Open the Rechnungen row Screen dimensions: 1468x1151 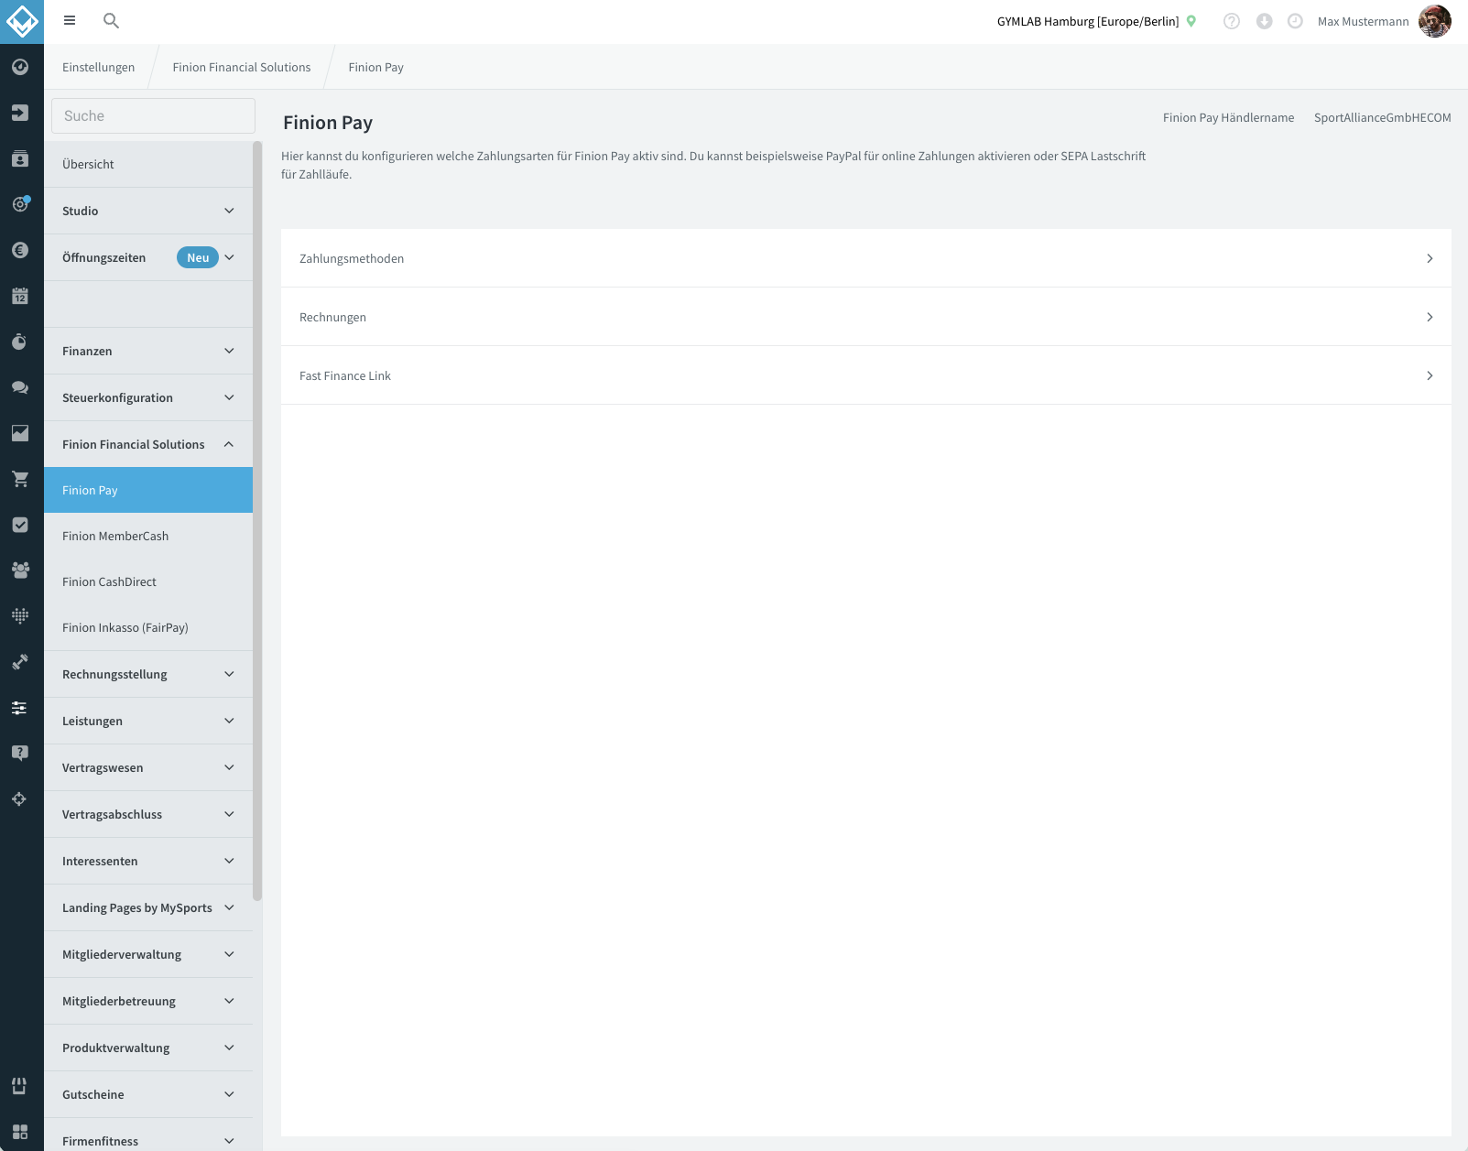tap(866, 317)
